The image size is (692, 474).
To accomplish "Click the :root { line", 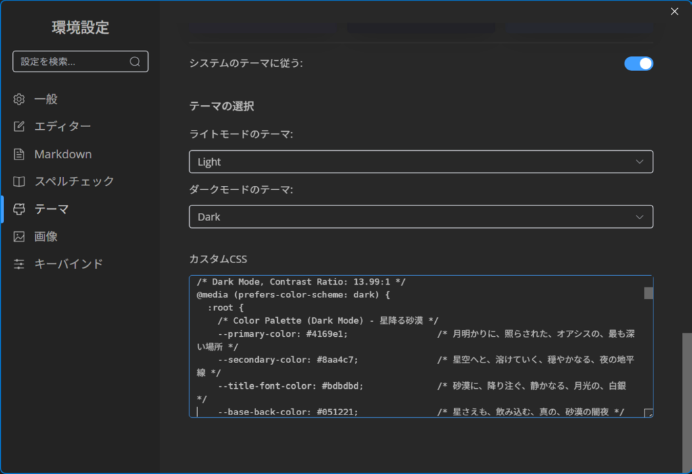I will coord(225,308).
